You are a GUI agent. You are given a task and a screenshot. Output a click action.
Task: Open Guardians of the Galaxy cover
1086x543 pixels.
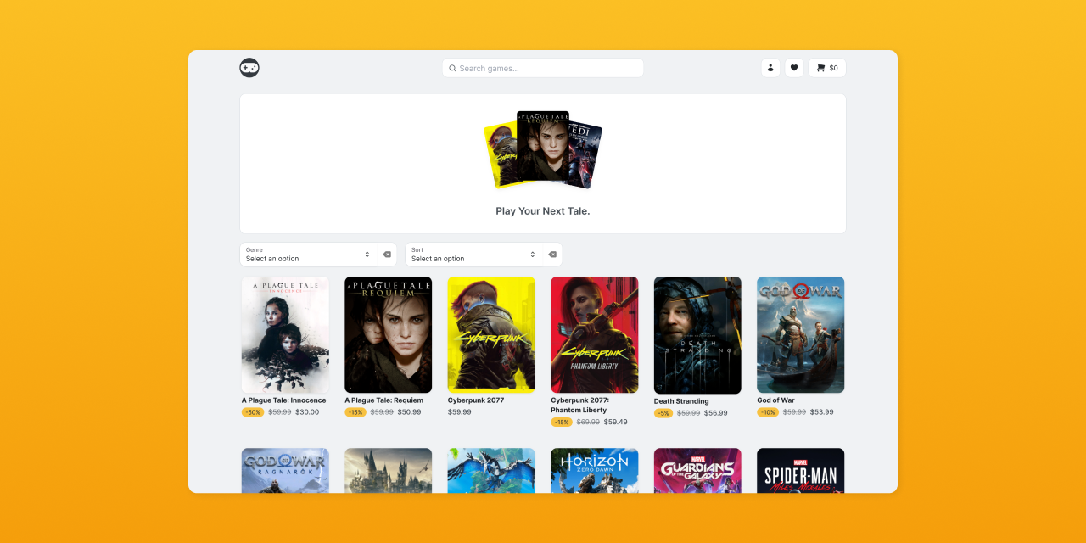coord(697,470)
